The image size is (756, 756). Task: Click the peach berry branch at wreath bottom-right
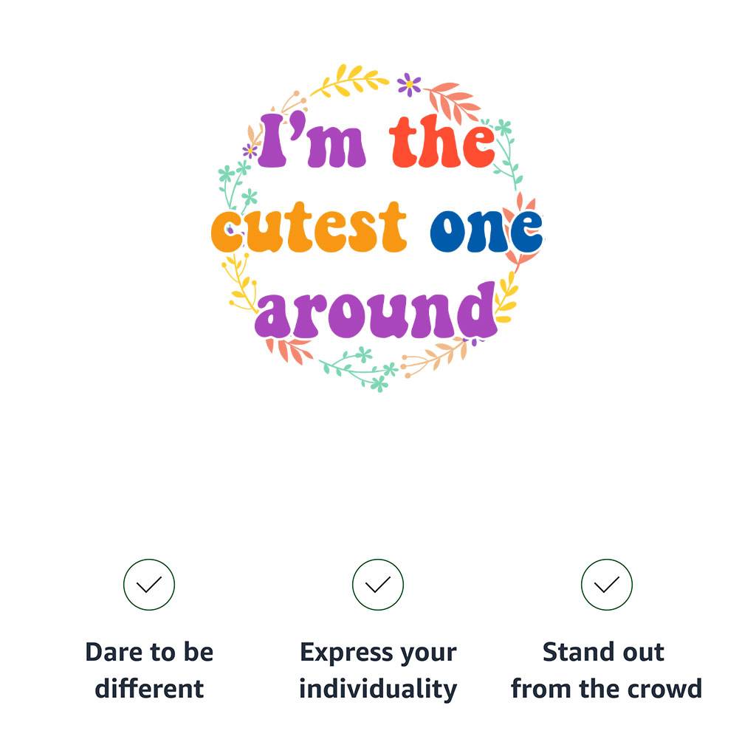[436, 357]
